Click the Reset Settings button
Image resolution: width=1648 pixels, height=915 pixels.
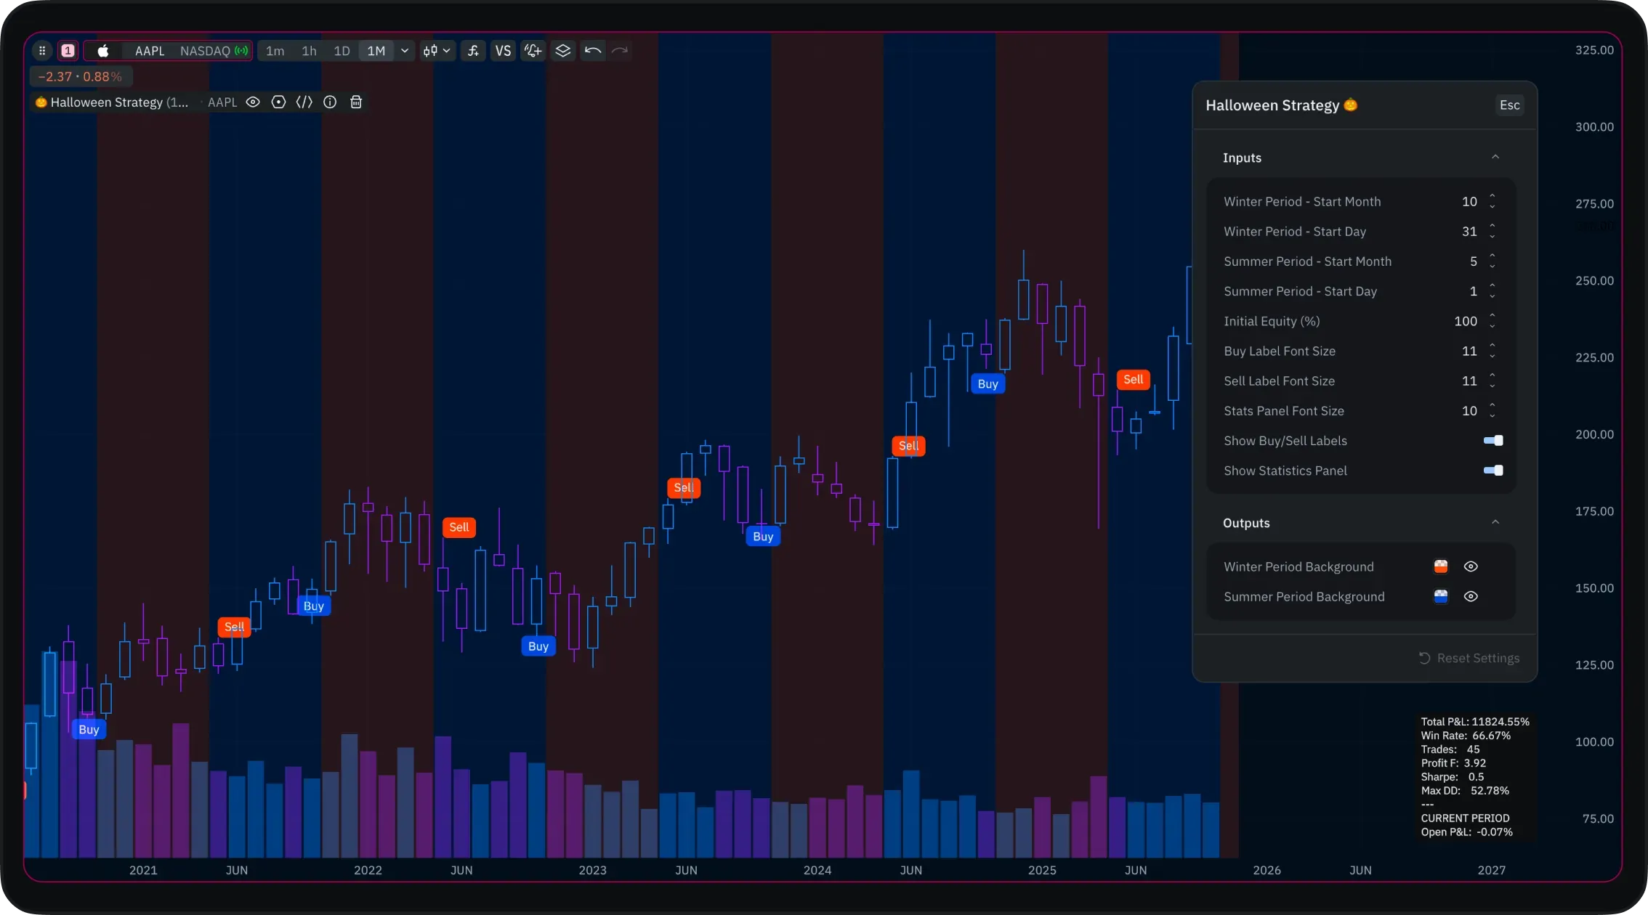click(x=1469, y=658)
